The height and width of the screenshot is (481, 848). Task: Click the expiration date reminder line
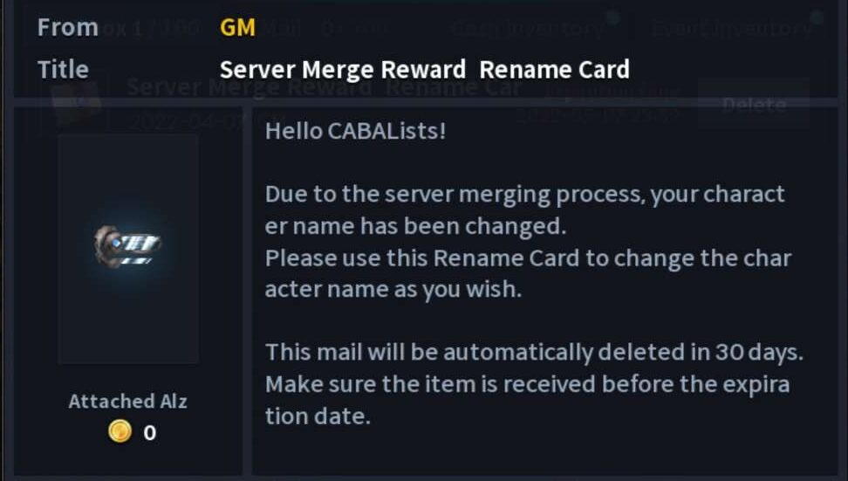click(x=527, y=384)
